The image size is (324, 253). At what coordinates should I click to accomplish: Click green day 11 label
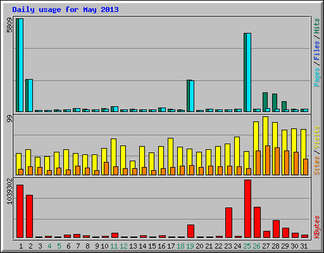click(114, 246)
